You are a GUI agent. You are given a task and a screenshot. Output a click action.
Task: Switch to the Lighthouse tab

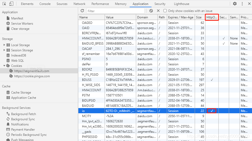coord(182,4)
